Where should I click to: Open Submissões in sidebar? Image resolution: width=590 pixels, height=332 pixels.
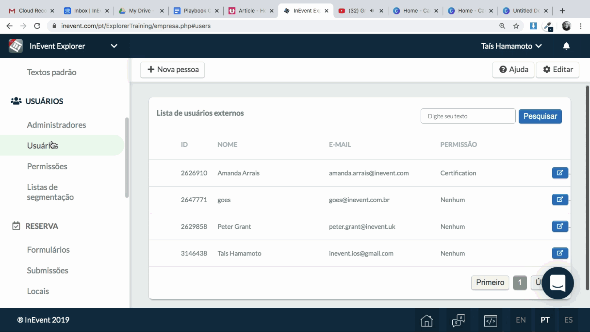pos(48,271)
